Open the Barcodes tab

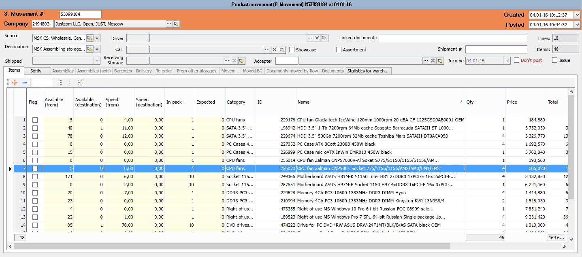(x=123, y=71)
